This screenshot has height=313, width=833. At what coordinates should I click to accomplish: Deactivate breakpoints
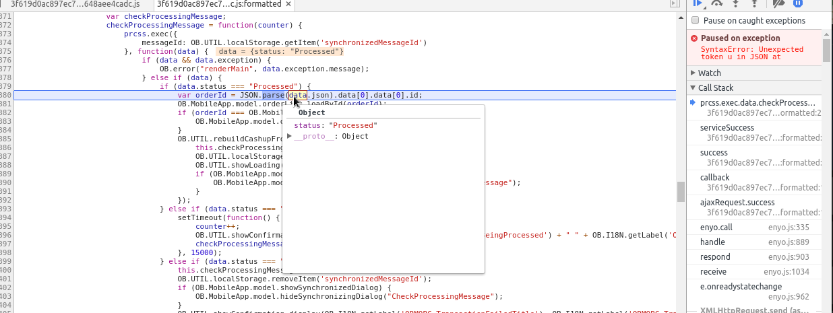click(x=779, y=3)
